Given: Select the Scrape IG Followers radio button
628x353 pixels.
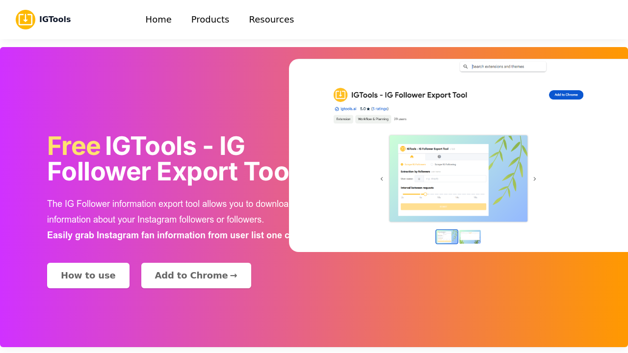Looking at the screenshot, I should (402, 164).
